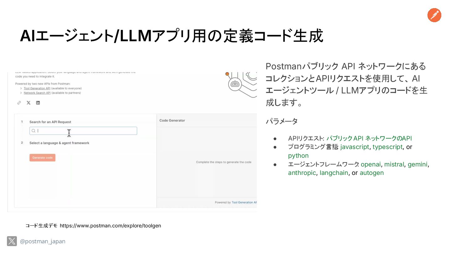Click the X logo beside @postman_japan
Screen dimensions: 451x253
coord(12,241)
